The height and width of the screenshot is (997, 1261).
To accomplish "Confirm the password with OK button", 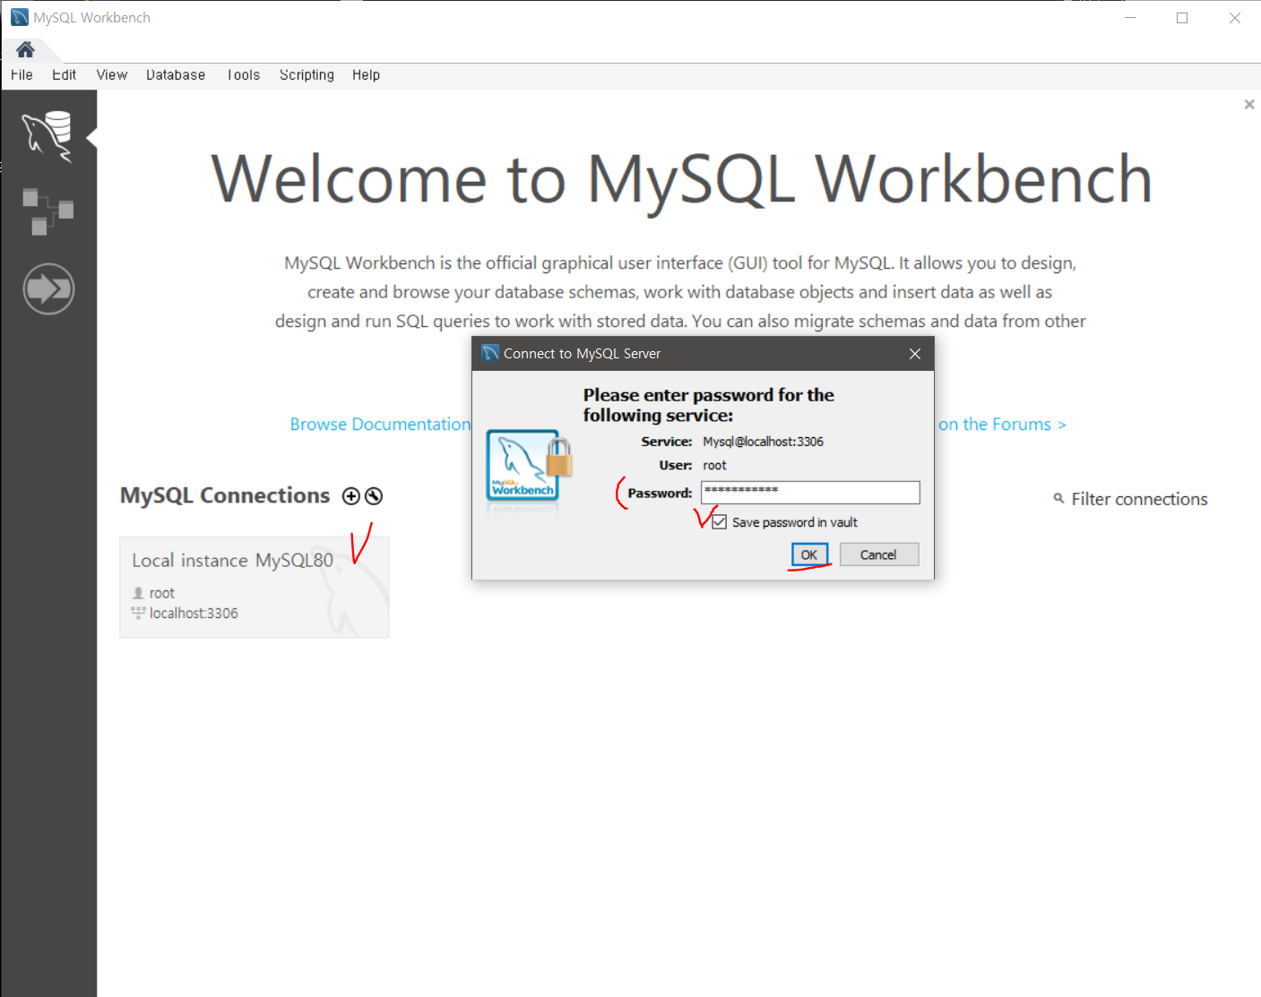I will coord(809,554).
